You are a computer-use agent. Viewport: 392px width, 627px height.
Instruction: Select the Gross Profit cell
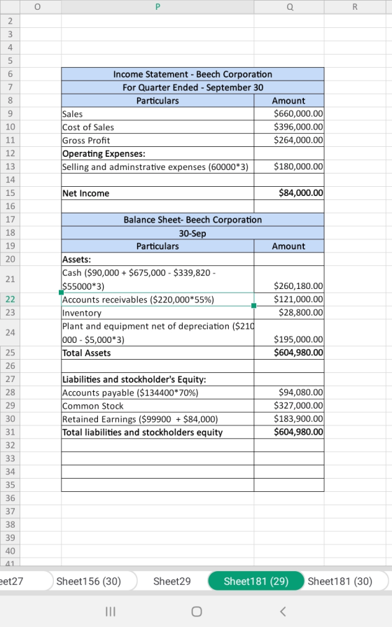point(157,141)
